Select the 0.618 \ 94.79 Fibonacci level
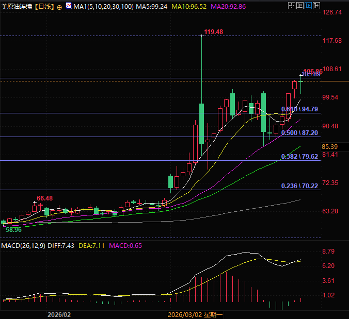The height and width of the screenshot is (319, 349). 299,109
